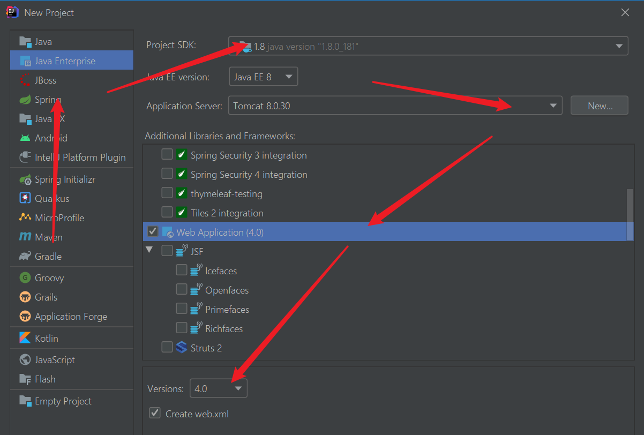This screenshot has width=644, height=435.
Task: Toggle the Create web.xml checkbox
Action: 155,413
